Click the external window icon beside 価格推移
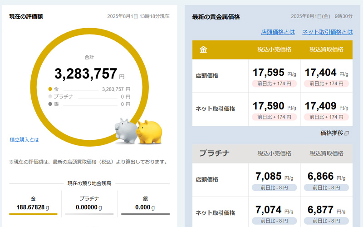 click(x=347, y=133)
